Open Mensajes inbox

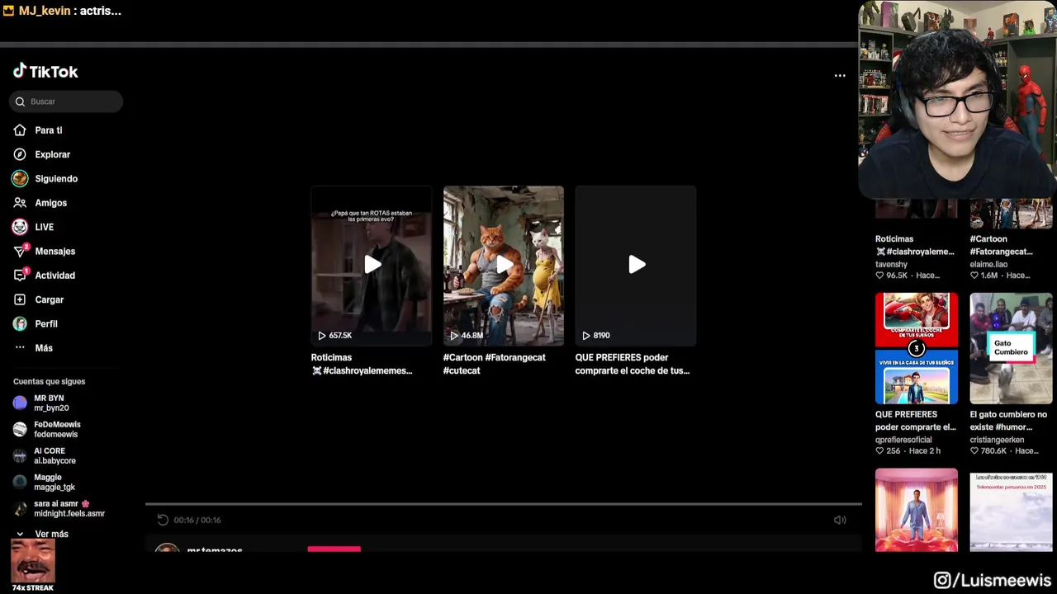[55, 251]
